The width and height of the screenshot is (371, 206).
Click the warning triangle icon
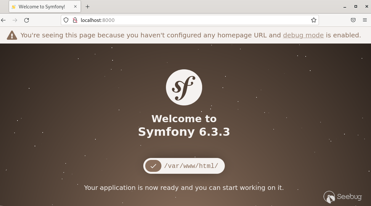12,35
